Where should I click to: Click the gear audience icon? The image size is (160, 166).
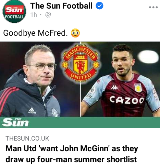(x=48, y=15)
